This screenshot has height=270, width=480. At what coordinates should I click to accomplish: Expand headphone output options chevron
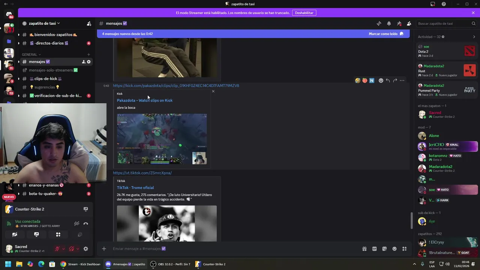pos(78,249)
